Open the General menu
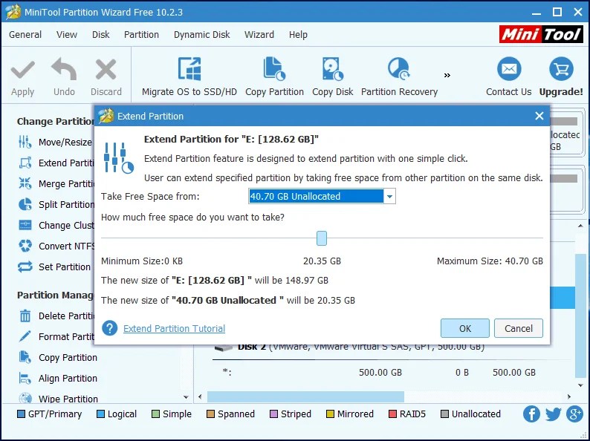Screen dimensions: 590x441 pyautogui.click(x=25, y=35)
